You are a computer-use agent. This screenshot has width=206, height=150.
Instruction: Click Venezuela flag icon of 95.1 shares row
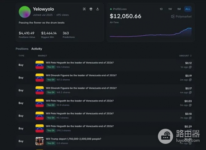click(x=39, y=116)
